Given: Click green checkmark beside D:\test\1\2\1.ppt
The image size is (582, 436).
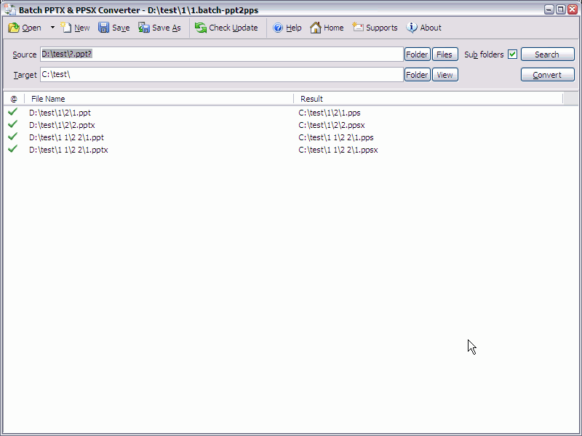Looking at the screenshot, I should (12, 111).
